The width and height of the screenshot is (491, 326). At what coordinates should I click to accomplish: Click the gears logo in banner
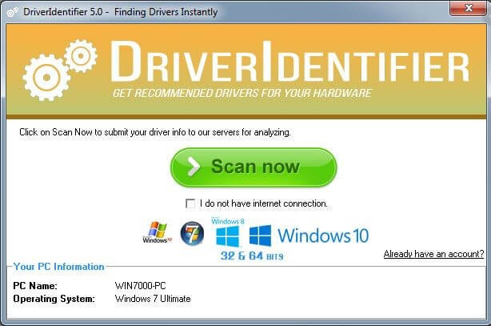[x=60, y=70]
